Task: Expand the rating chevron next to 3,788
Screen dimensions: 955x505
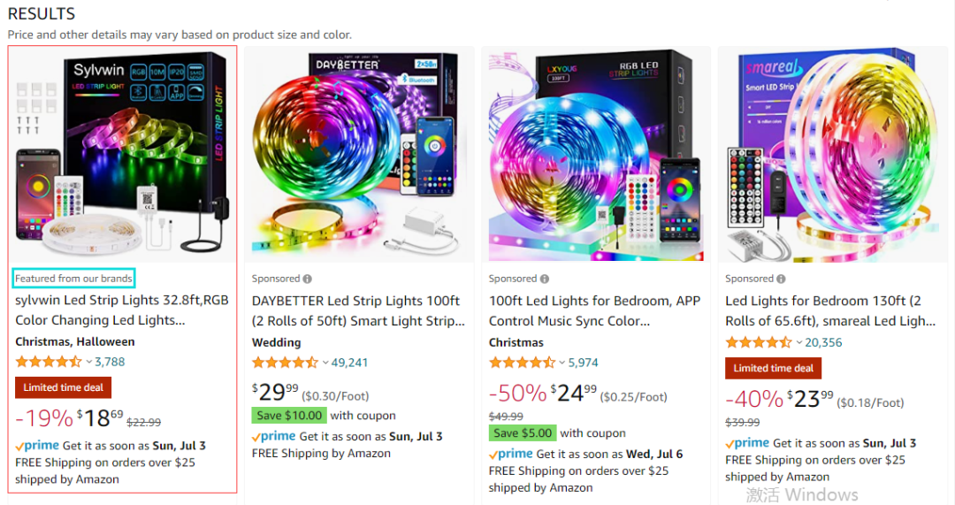Action: click(x=89, y=362)
